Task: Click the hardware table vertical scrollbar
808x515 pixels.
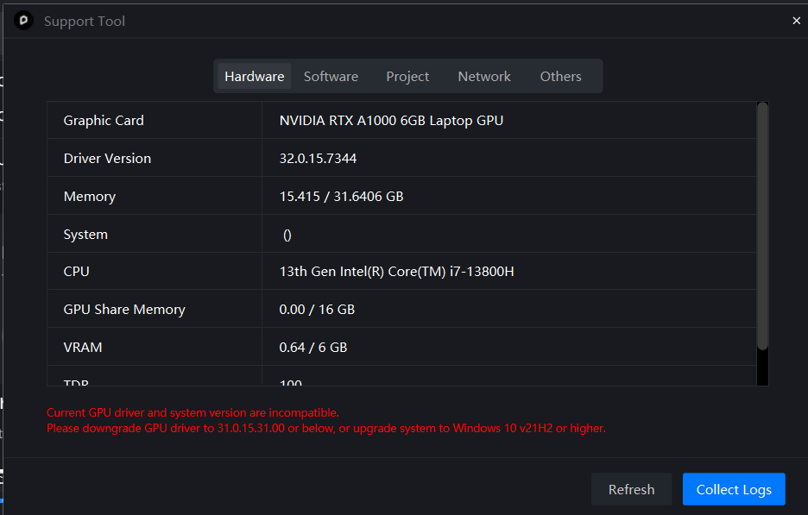Action: click(x=762, y=226)
